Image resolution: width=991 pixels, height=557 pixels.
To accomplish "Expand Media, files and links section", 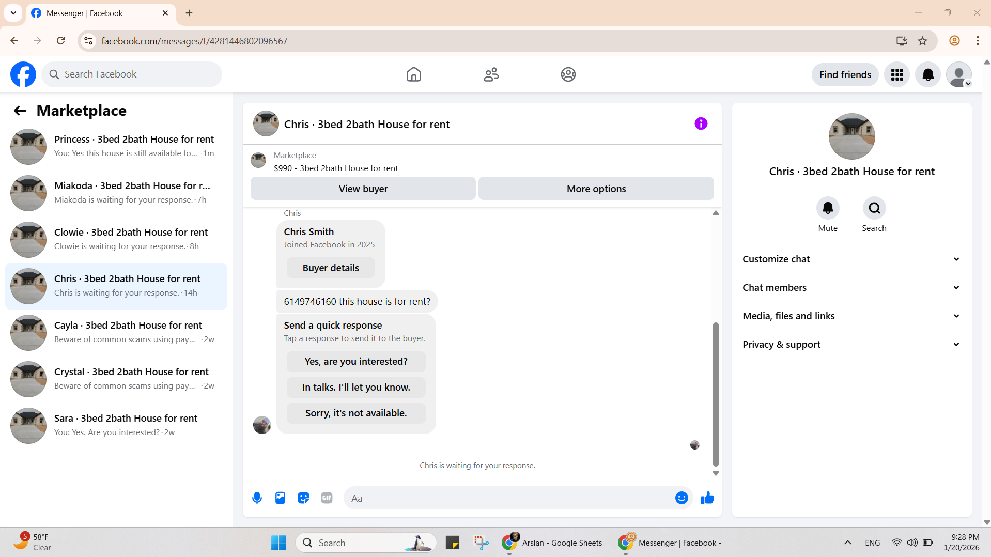I will tap(851, 316).
